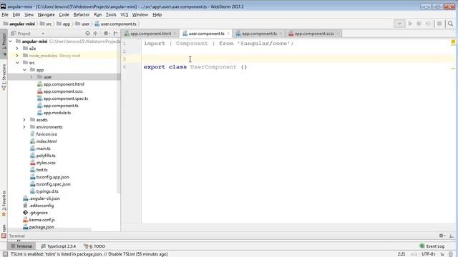Image resolution: width=458 pixels, height=257 pixels.
Task: Click the Stop square icon in toolbar
Action: click(439, 24)
